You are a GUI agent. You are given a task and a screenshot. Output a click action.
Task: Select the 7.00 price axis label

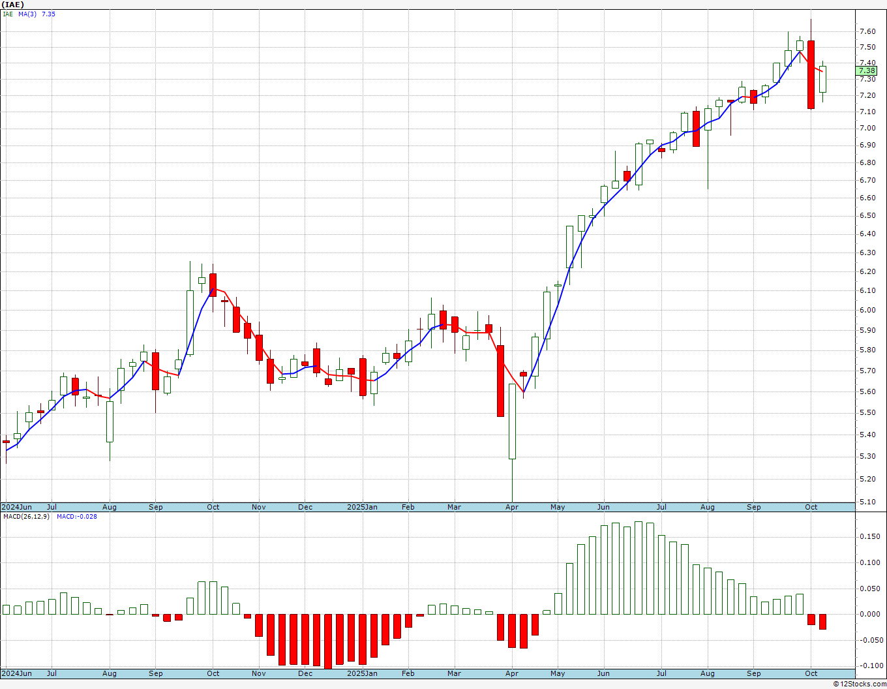(x=867, y=128)
